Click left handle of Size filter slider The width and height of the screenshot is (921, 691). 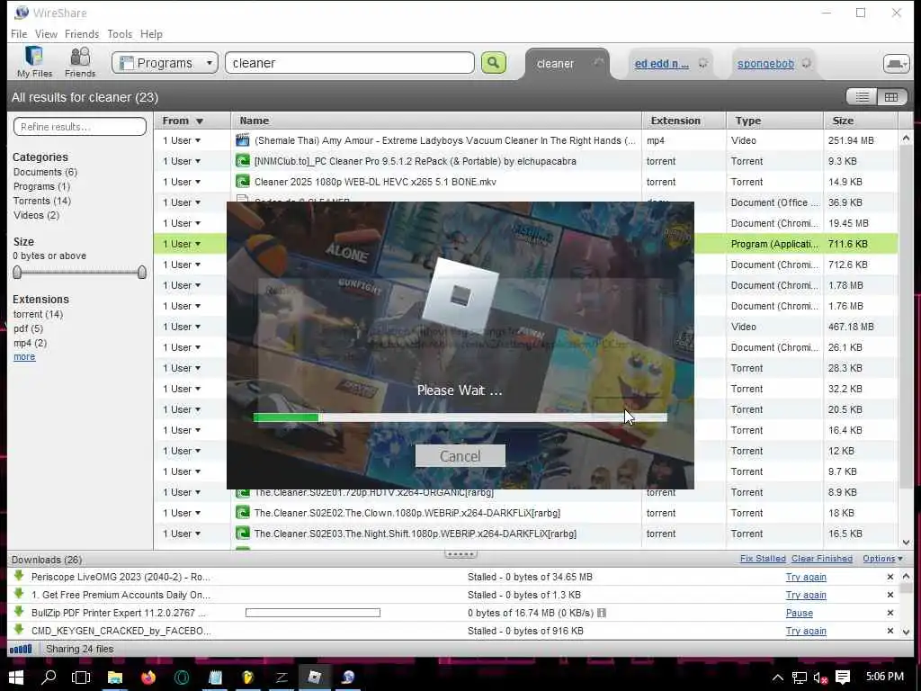coord(17,272)
